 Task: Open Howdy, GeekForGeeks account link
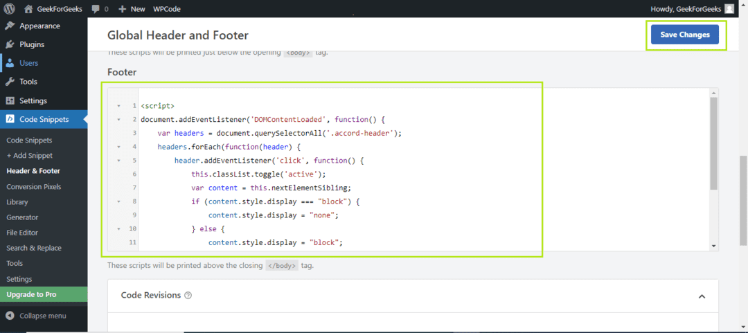coord(686,8)
